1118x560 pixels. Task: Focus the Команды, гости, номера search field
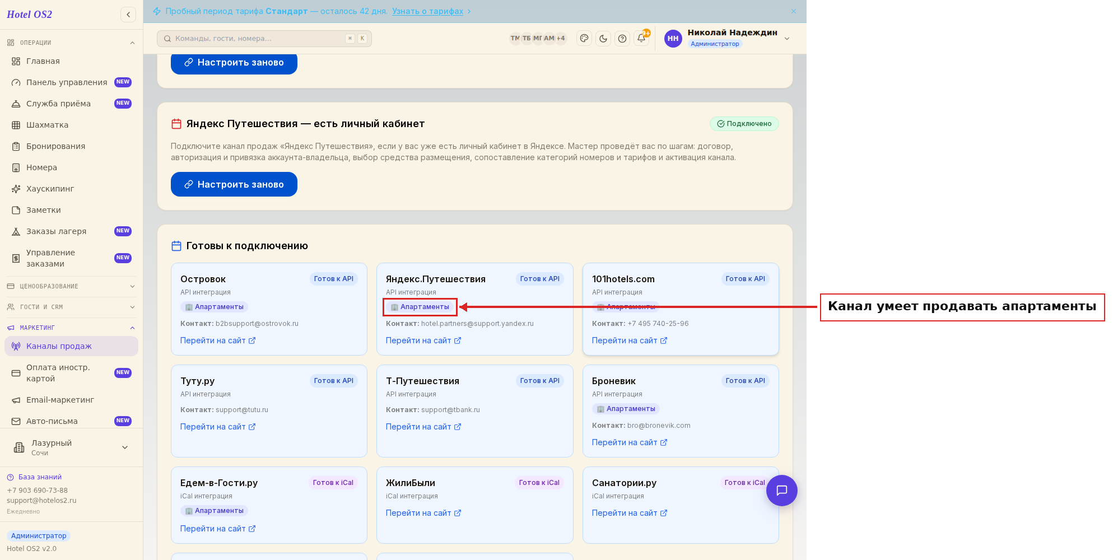pyautogui.click(x=264, y=39)
